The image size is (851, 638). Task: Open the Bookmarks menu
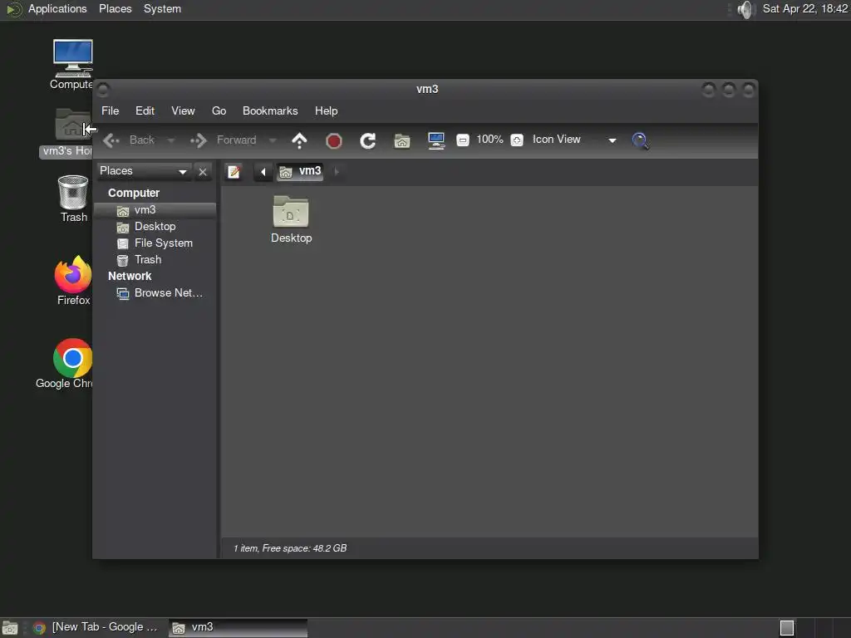270,110
